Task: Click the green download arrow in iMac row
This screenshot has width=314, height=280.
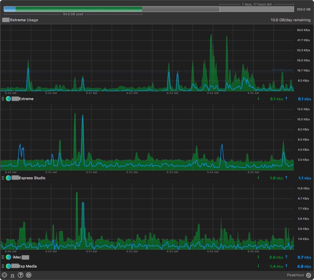Action: pyautogui.click(x=258, y=257)
